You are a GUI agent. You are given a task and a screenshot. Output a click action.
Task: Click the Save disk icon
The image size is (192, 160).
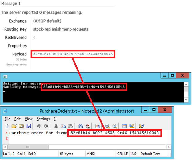[29, 126]
